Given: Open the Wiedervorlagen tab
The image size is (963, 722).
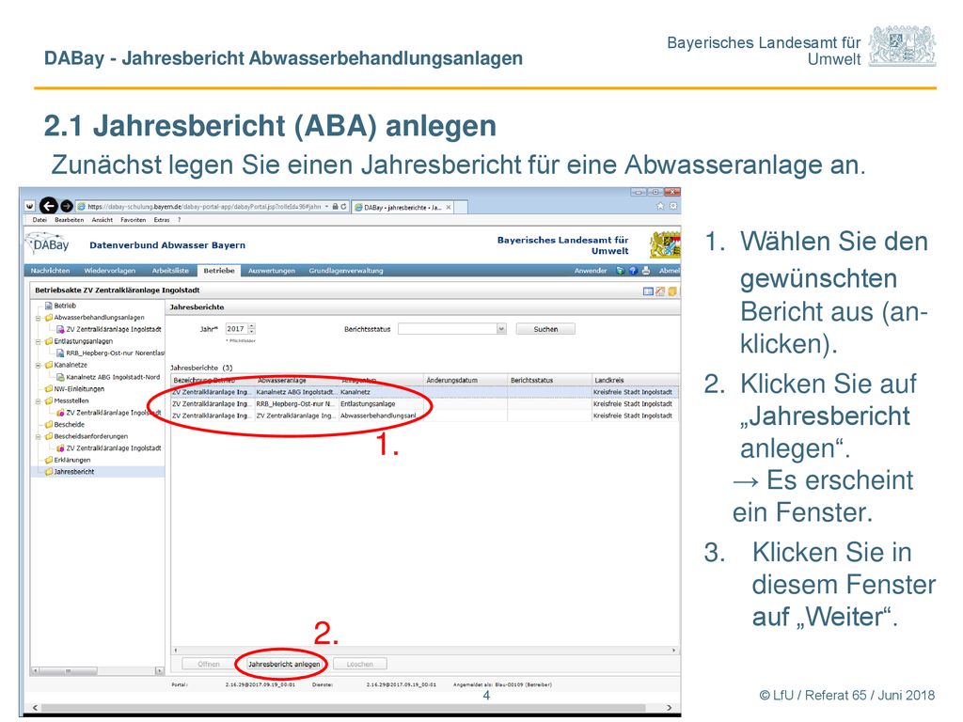Looking at the screenshot, I should (109, 271).
